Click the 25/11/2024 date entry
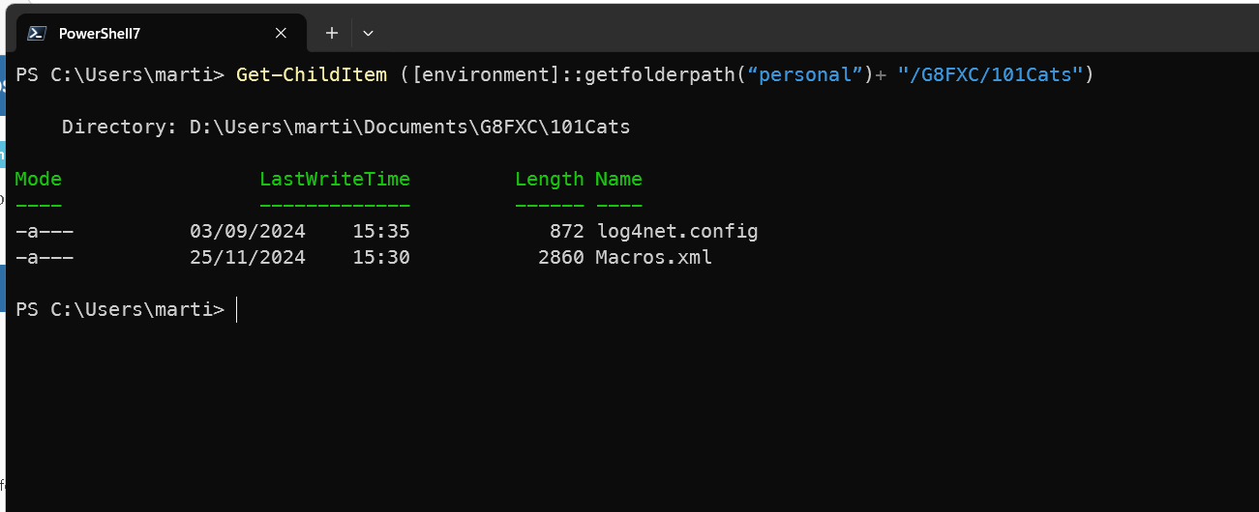Viewport: 1259px width, 512px height. coord(248,258)
